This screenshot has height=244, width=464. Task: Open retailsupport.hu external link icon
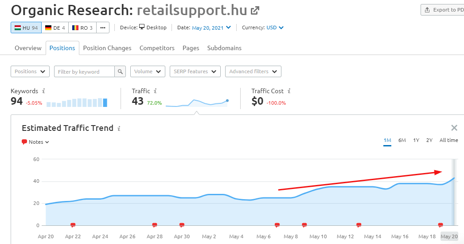point(255,11)
